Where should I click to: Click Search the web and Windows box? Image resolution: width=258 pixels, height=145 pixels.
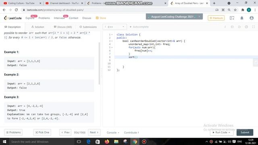42,141
